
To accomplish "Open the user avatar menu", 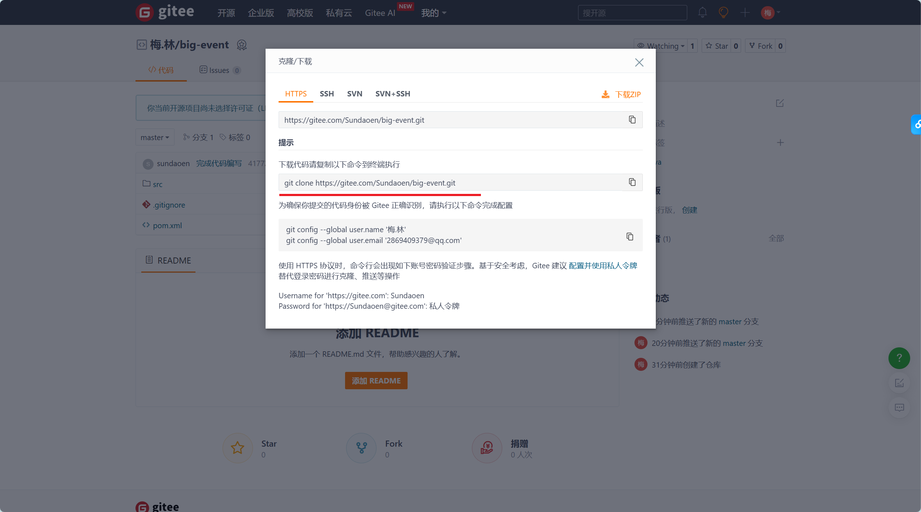I will 770,13.
